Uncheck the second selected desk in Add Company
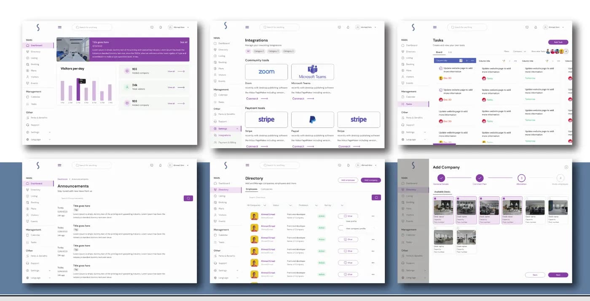This screenshot has height=301, width=590. click(458, 199)
